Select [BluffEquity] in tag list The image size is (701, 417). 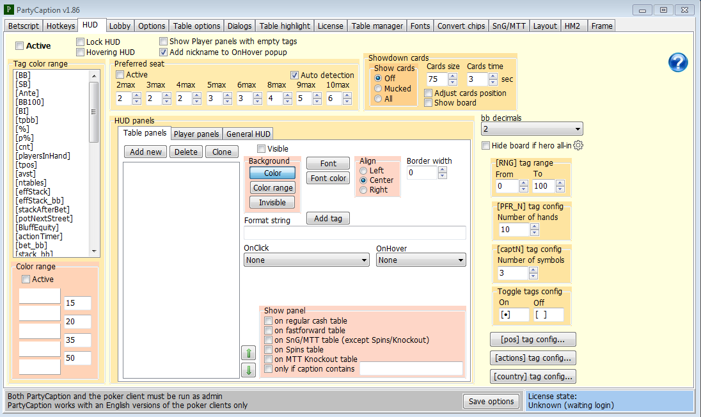[37, 227]
